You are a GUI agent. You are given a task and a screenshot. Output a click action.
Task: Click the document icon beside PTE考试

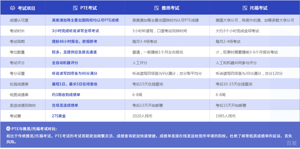75,8
